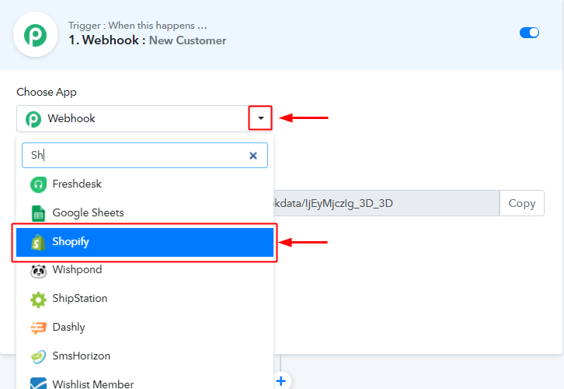The width and height of the screenshot is (564, 389).
Task: Click the Webhook icon in Choose App field
Action: click(x=33, y=119)
